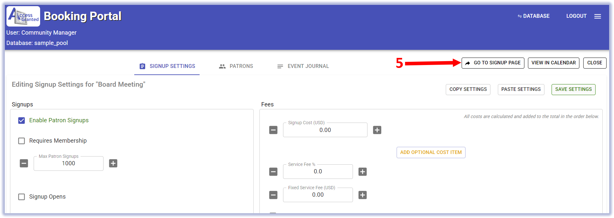Increase Max Patron Signups with plus
This screenshot has width=614, height=218.
(x=113, y=163)
